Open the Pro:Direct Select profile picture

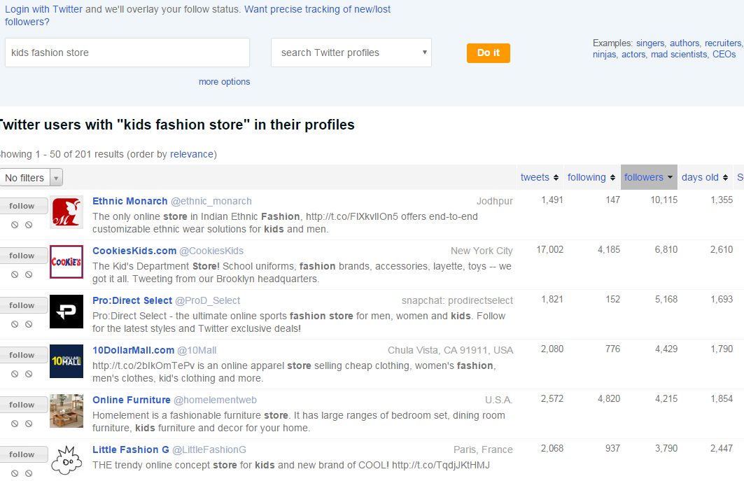point(66,312)
